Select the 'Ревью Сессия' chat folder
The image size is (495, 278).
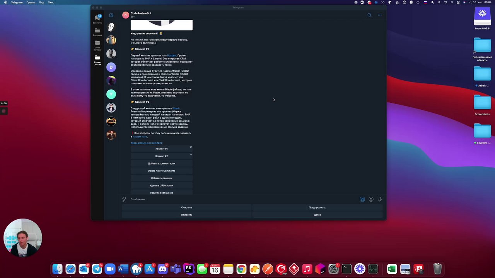97,60
